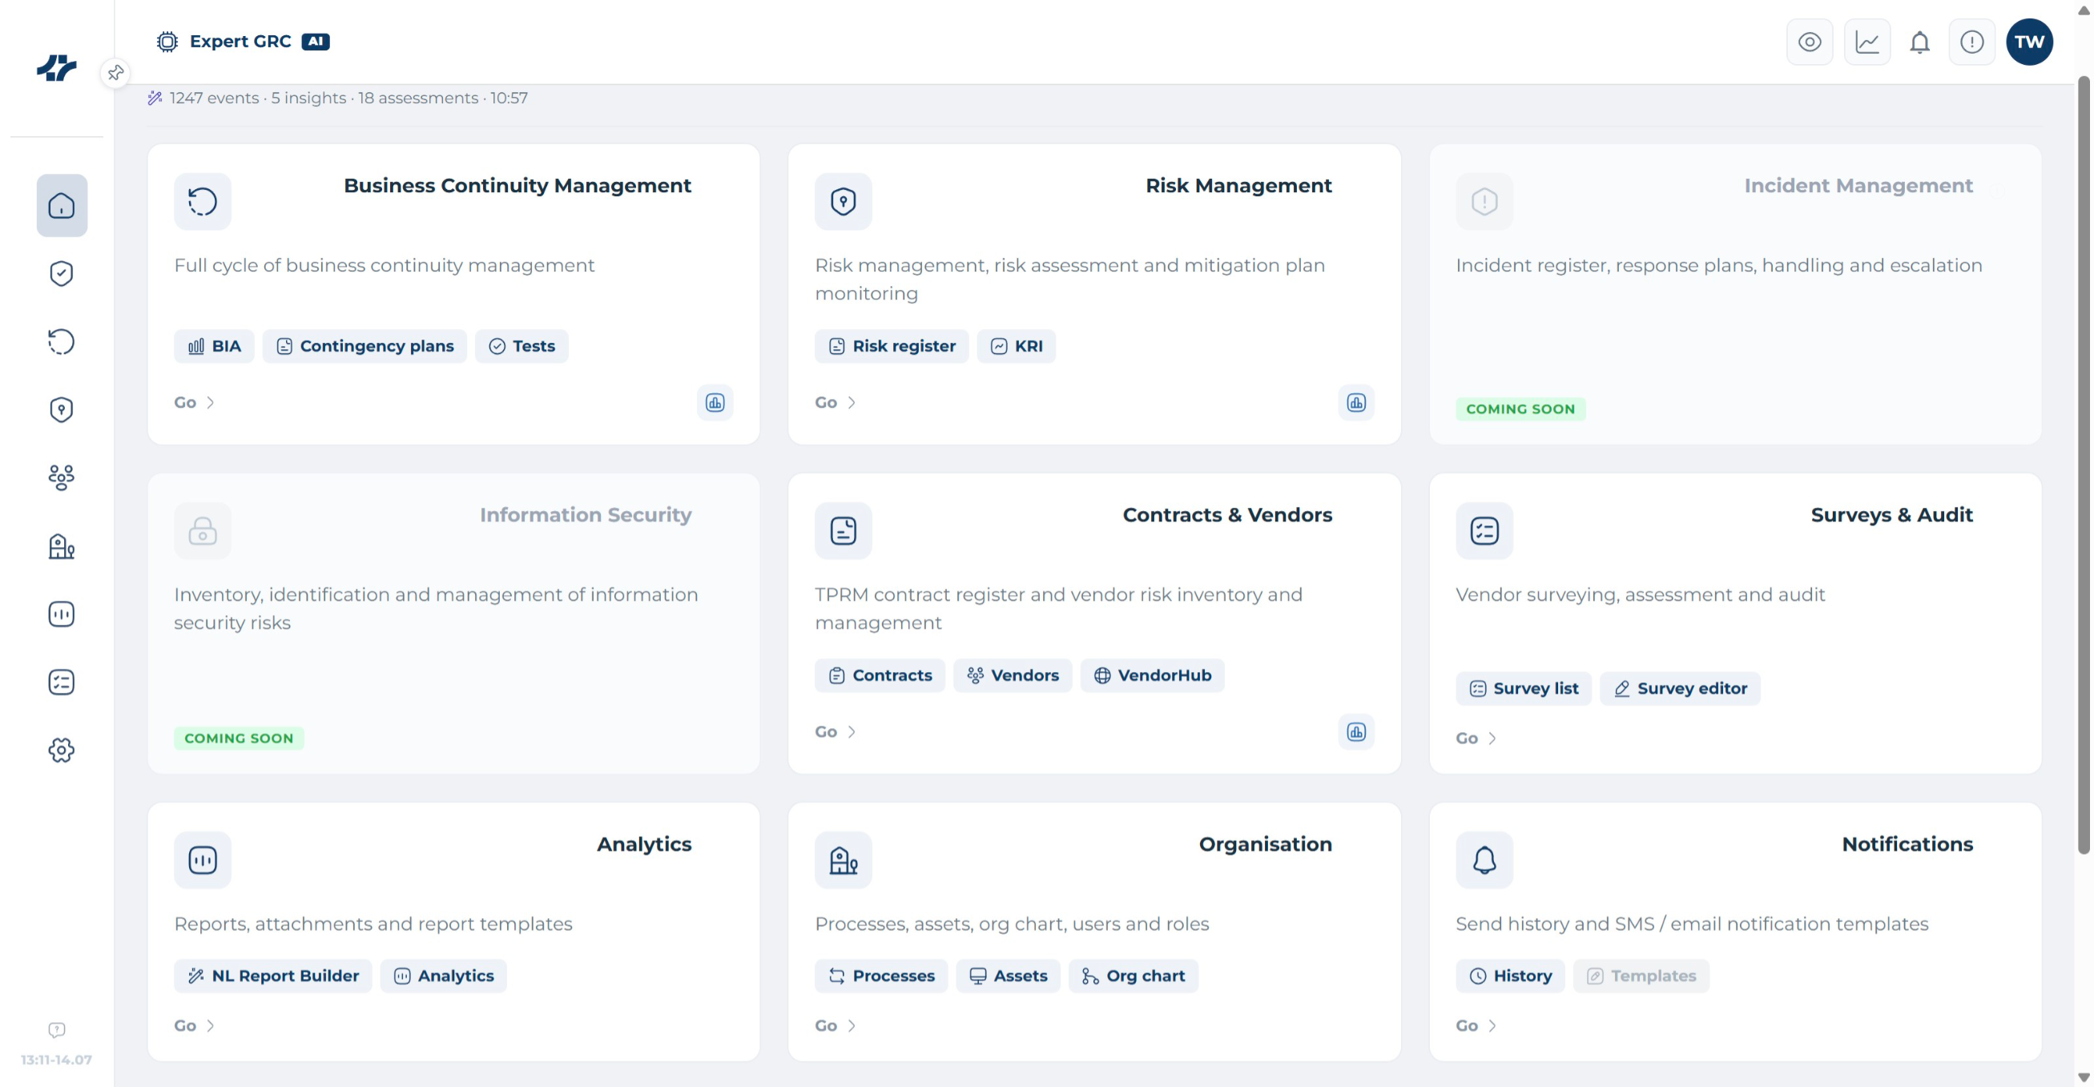Click the help chat icon at sidebar bottom

pyautogui.click(x=57, y=1030)
